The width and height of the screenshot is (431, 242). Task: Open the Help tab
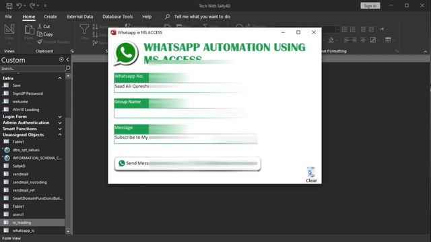coord(147,17)
